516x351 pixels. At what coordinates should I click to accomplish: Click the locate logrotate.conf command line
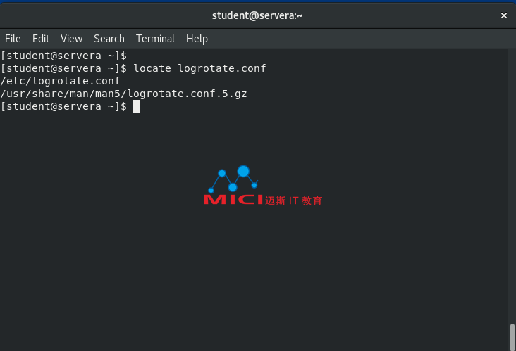(x=133, y=68)
